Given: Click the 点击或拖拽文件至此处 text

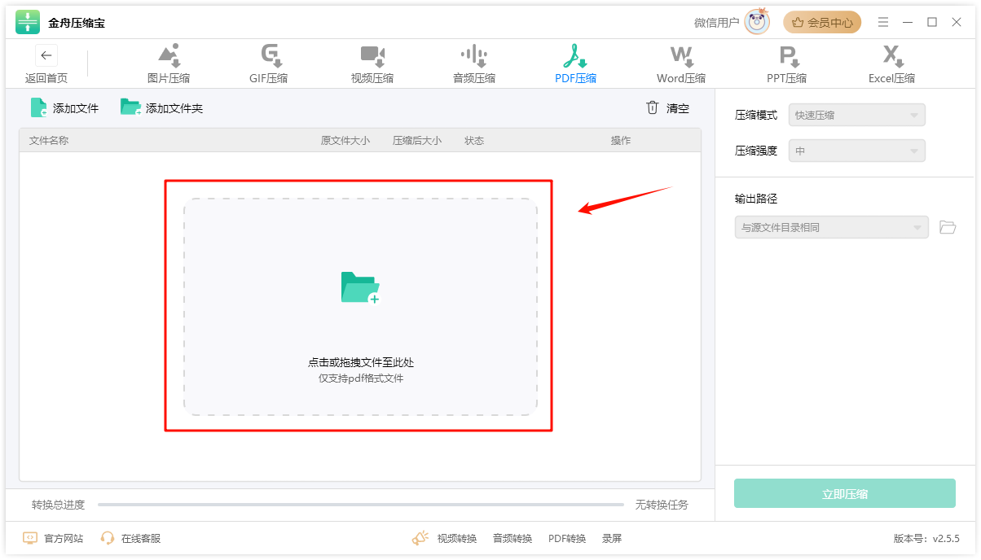Looking at the screenshot, I should (361, 363).
